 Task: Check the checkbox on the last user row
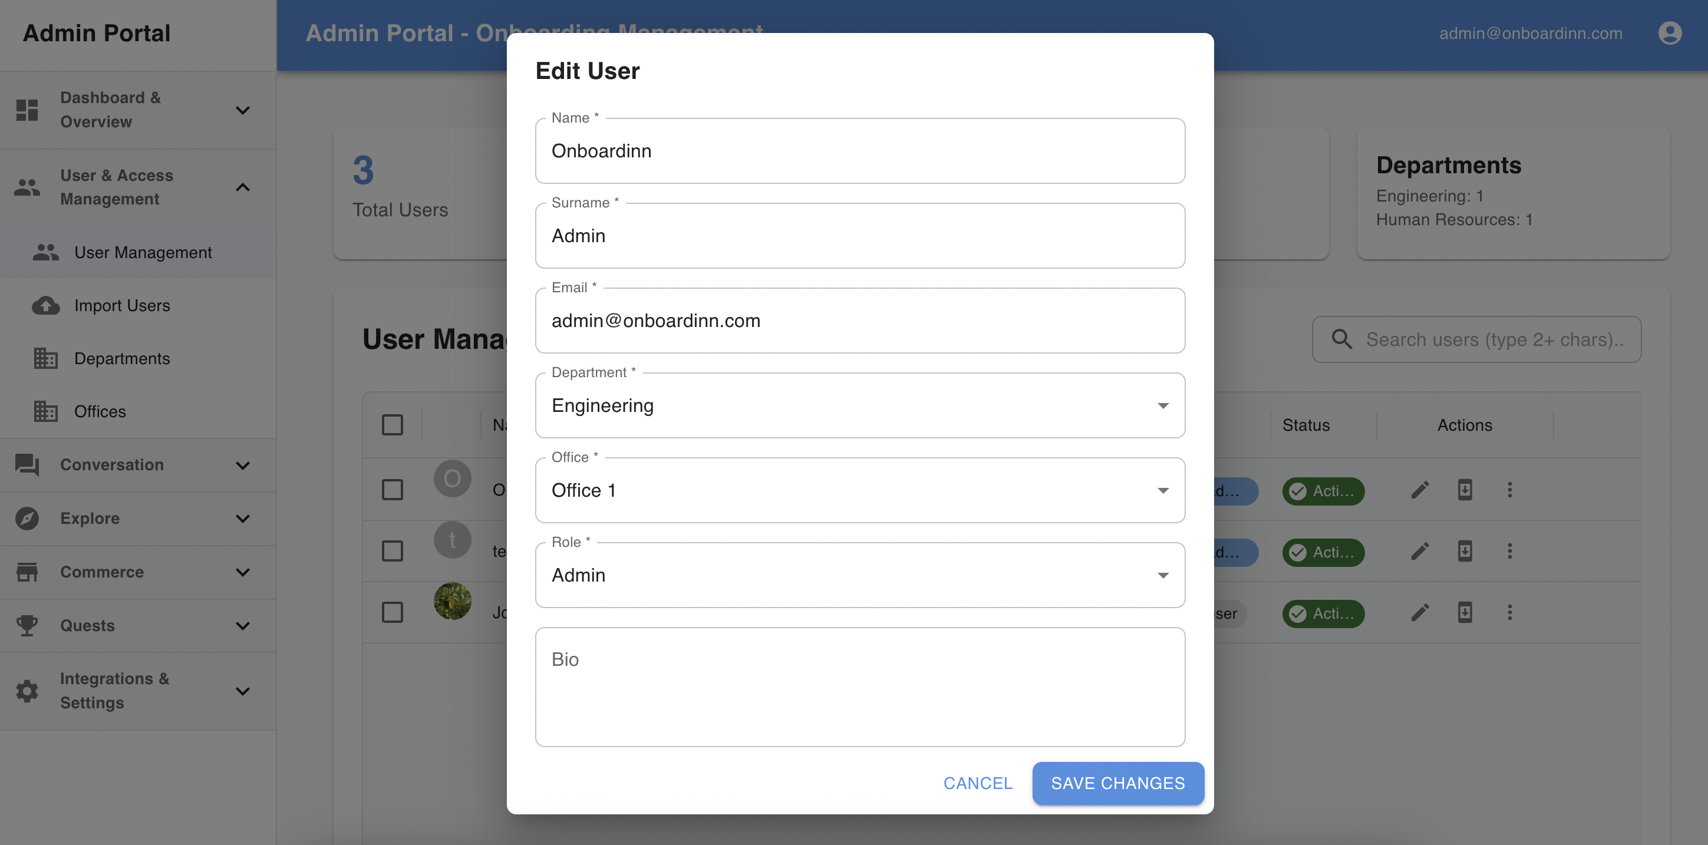(x=393, y=612)
